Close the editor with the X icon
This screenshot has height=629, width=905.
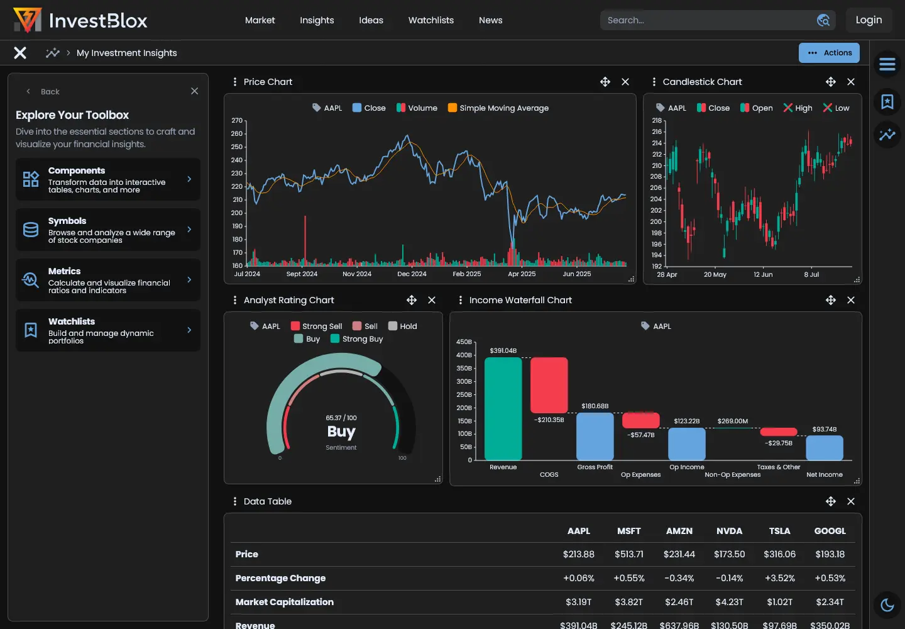coord(20,53)
